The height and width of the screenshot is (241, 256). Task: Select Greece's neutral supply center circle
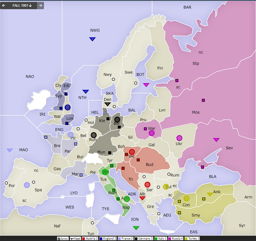tap(159, 213)
